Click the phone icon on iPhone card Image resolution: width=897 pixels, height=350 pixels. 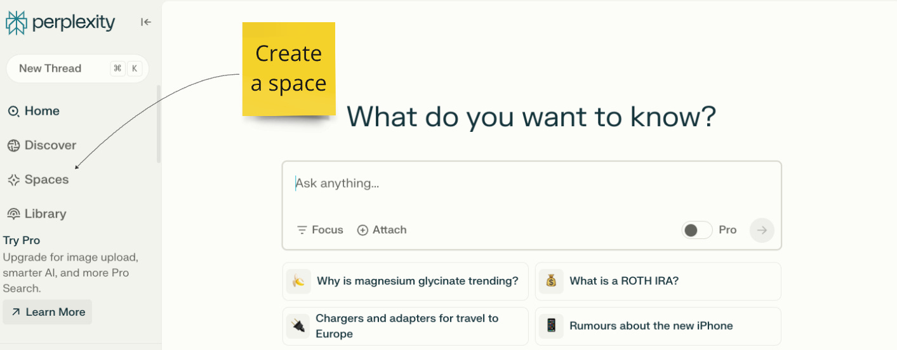tap(551, 326)
